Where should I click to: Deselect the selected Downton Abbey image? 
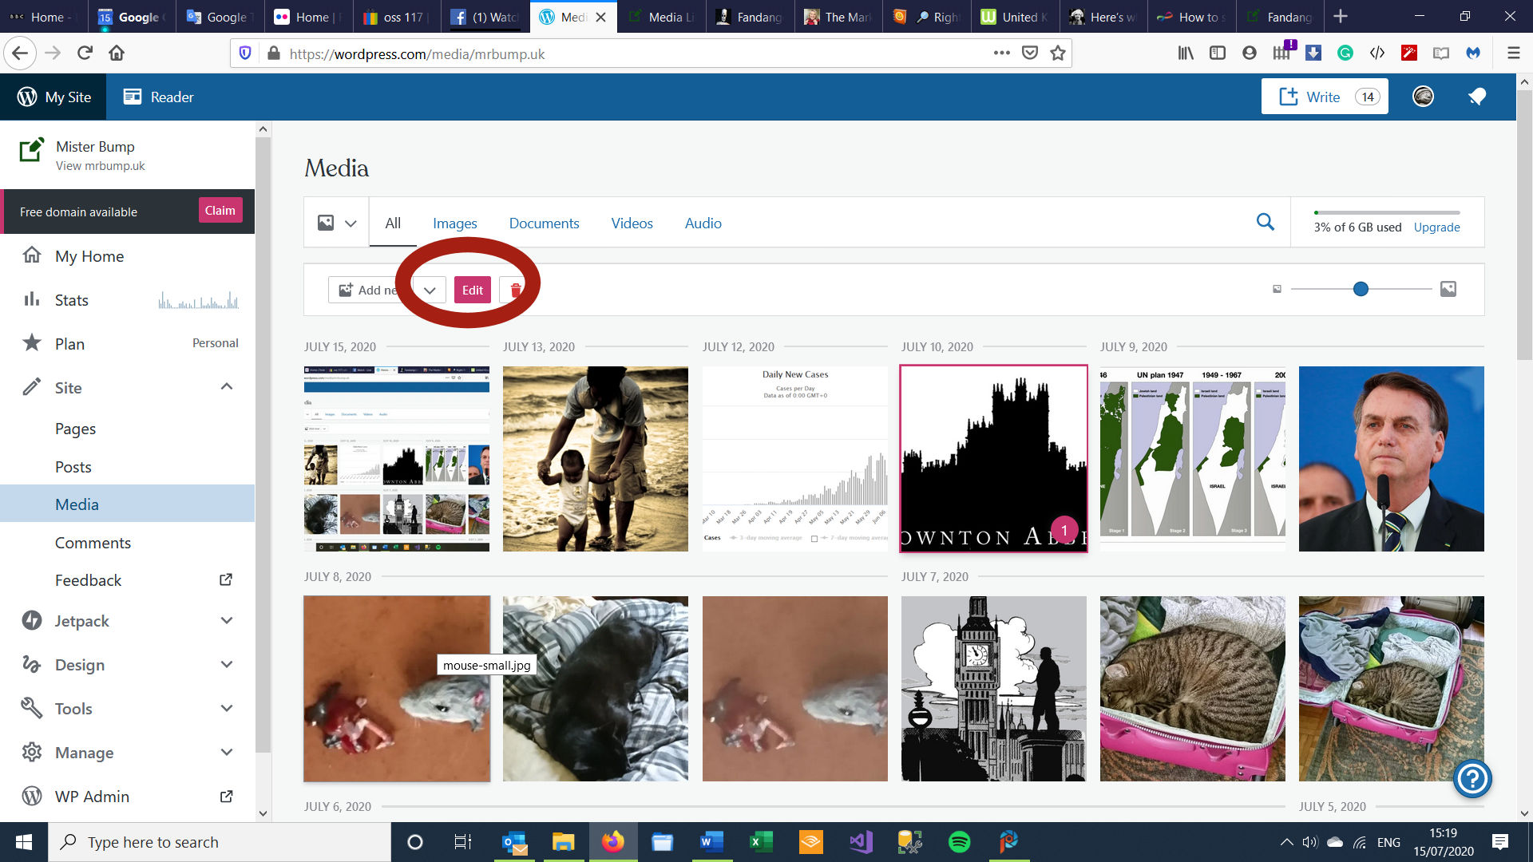click(x=993, y=458)
